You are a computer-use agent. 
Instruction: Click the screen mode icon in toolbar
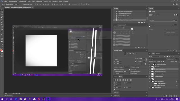point(2,56)
